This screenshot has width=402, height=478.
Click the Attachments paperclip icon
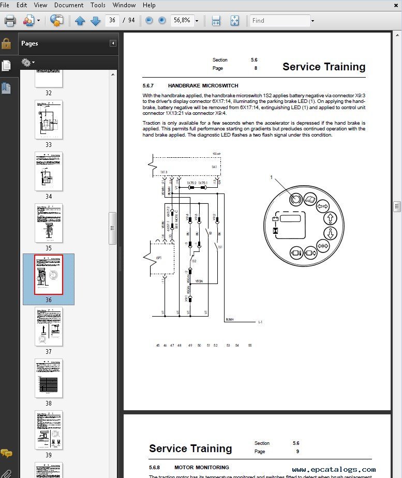[6, 473]
